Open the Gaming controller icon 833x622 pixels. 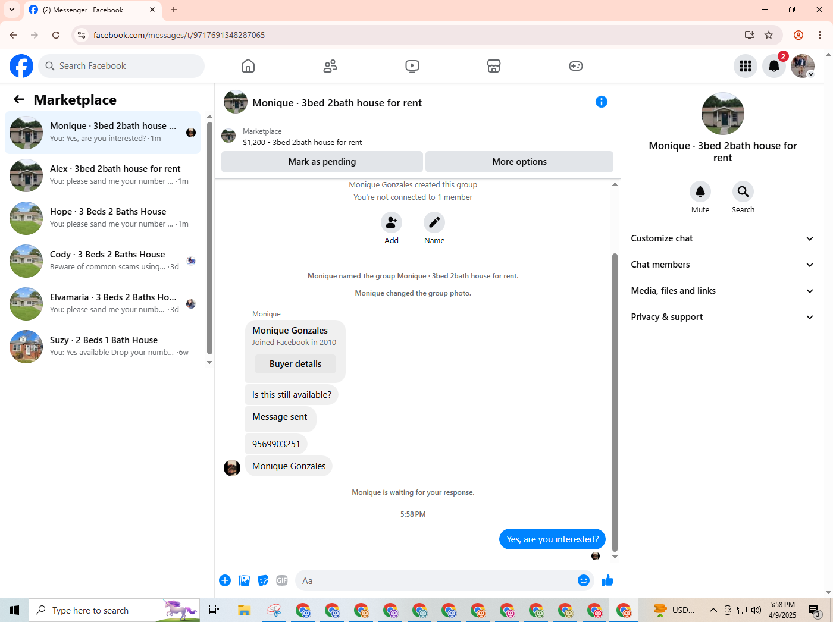pos(576,66)
